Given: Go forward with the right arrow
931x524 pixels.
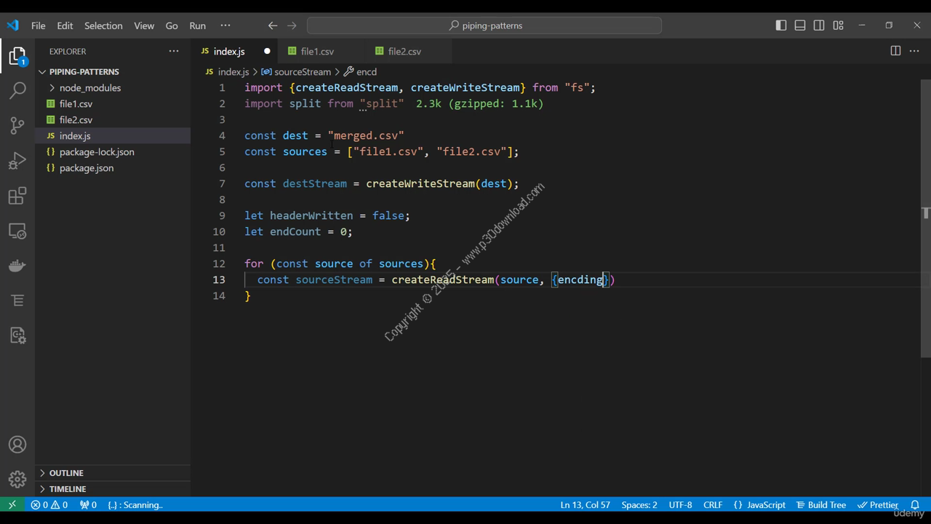Looking at the screenshot, I should 292,25.
